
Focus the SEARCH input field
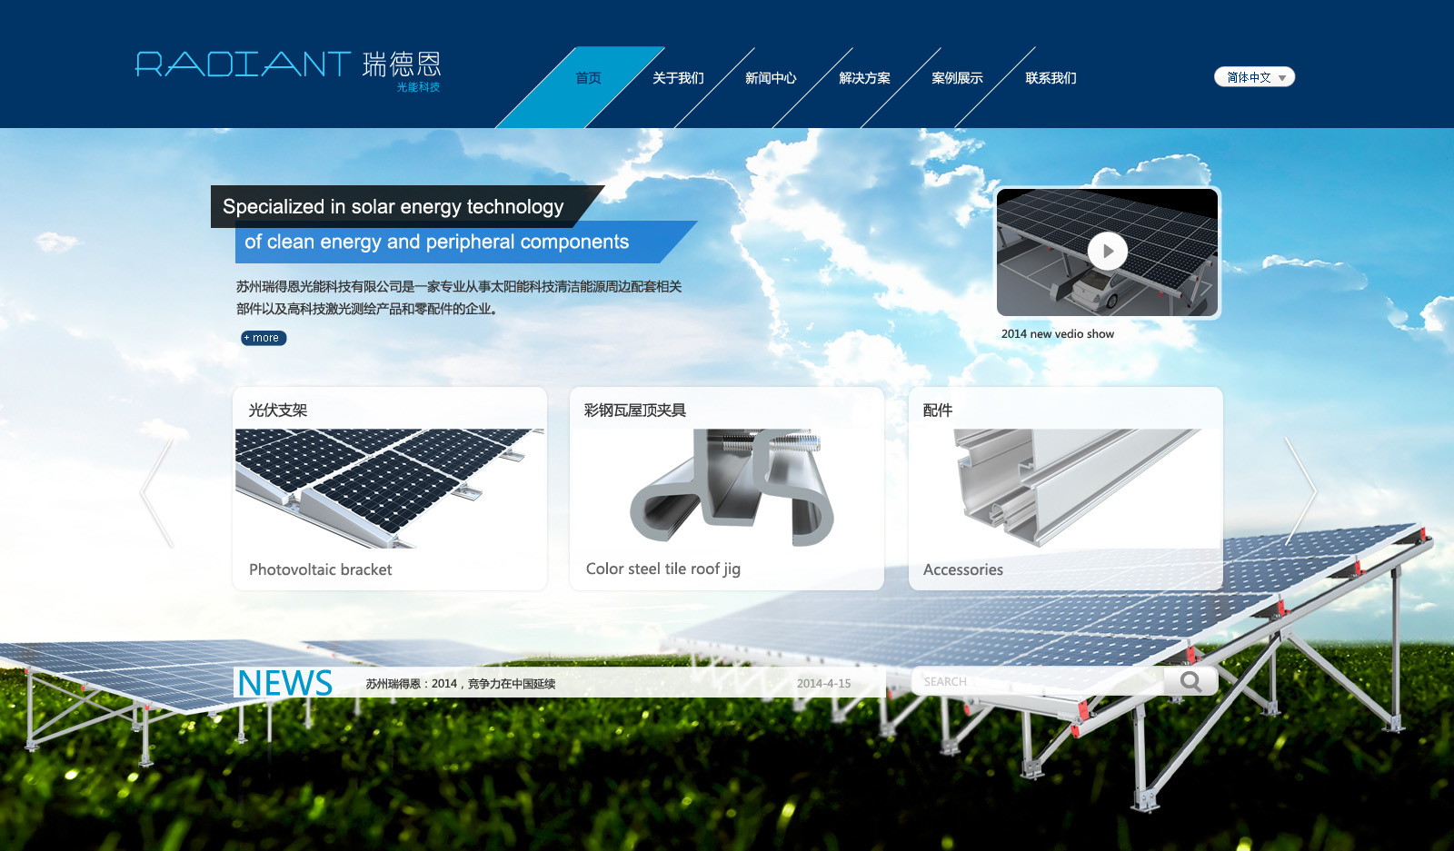click(1038, 682)
